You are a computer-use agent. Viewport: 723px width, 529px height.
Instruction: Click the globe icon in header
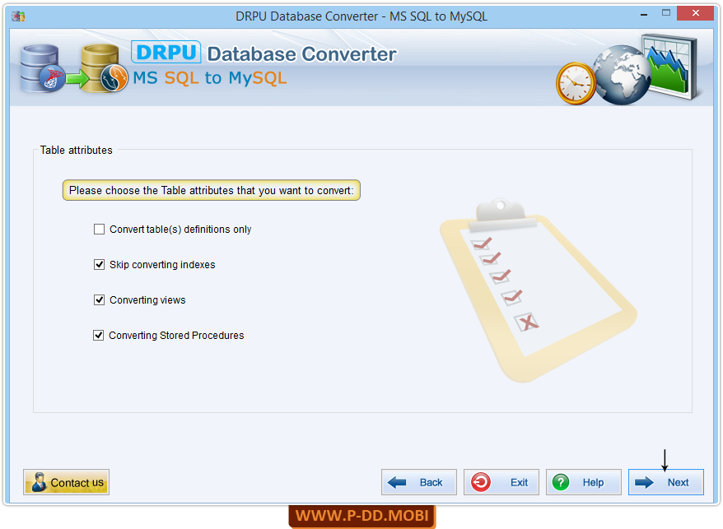coord(622,75)
